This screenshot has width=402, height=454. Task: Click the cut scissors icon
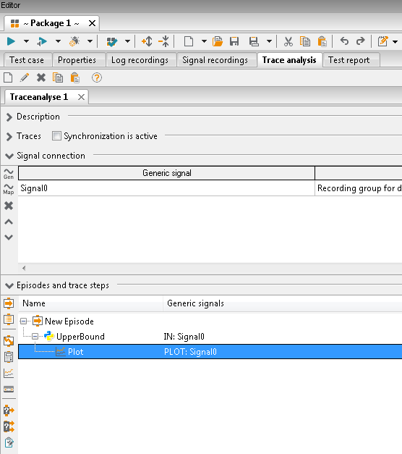(x=288, y=41)
